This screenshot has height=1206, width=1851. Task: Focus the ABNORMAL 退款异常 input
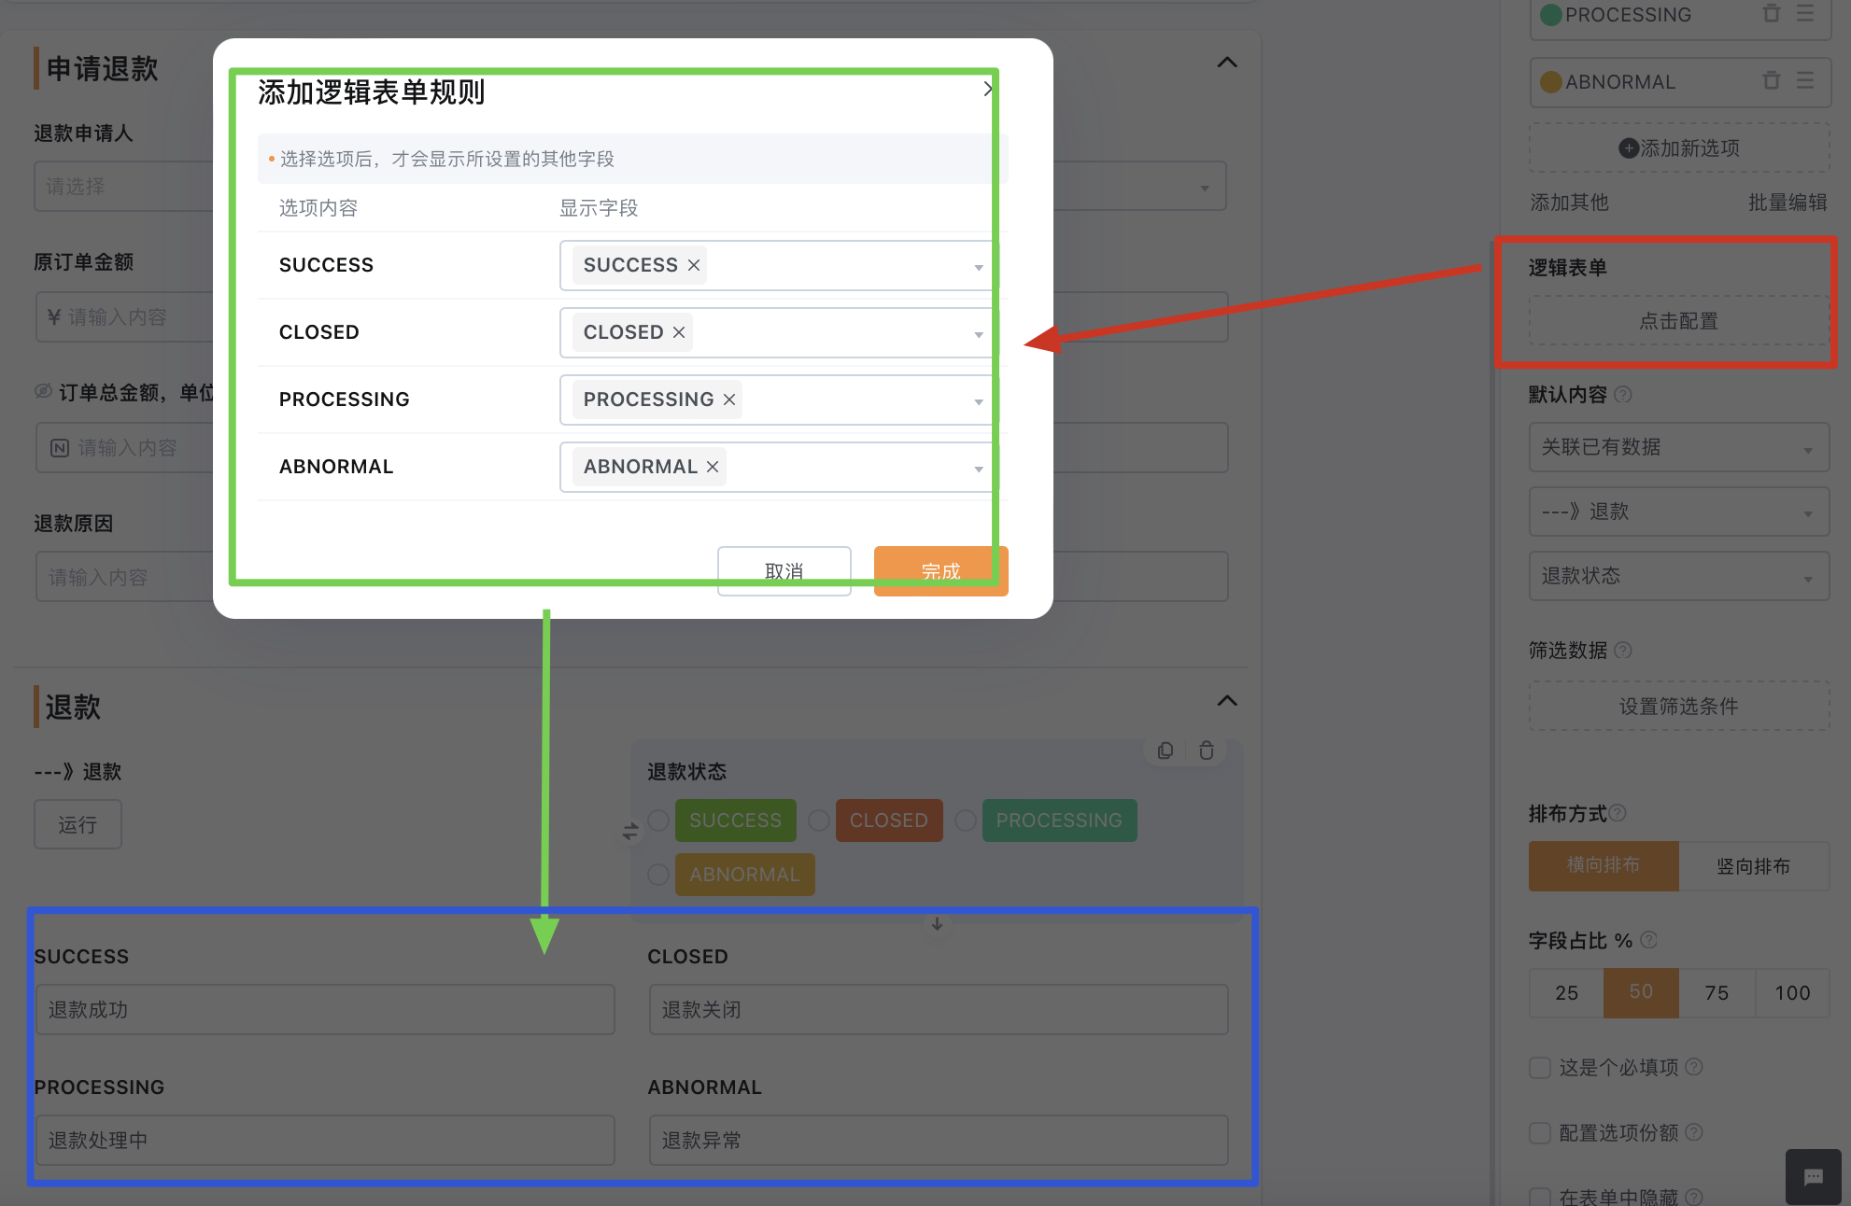(939, 1140)
